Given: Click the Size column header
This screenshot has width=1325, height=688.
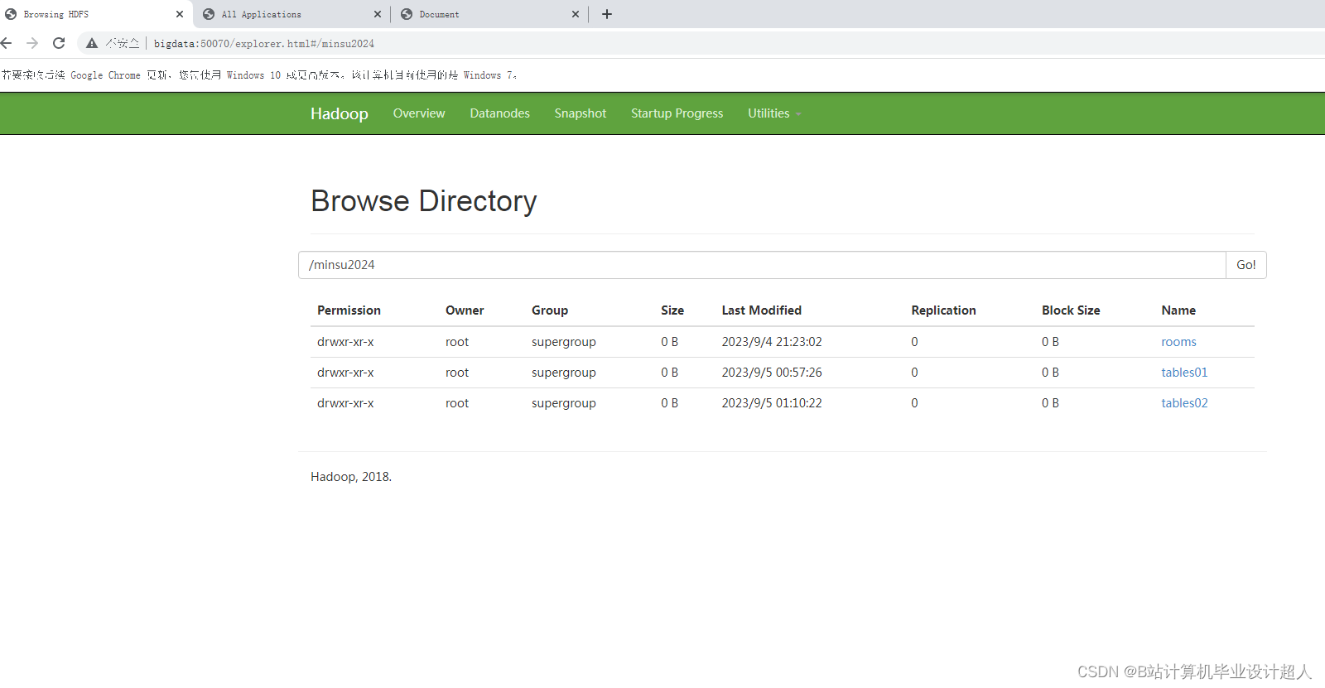Looking at the screenshot, I should pos(672,310).
